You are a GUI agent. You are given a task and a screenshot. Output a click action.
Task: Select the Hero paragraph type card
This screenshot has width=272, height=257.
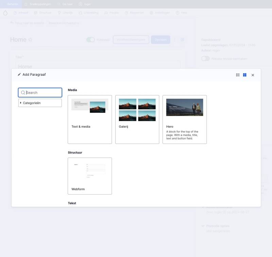(185, 120)
